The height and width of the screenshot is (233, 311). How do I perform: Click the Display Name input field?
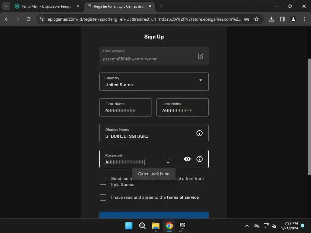154,133
